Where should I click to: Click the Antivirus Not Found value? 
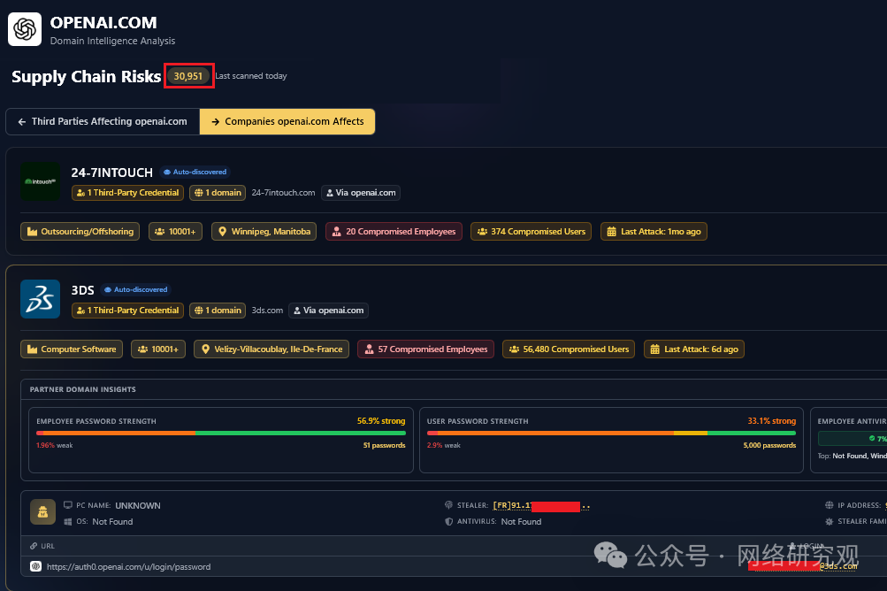521,521
